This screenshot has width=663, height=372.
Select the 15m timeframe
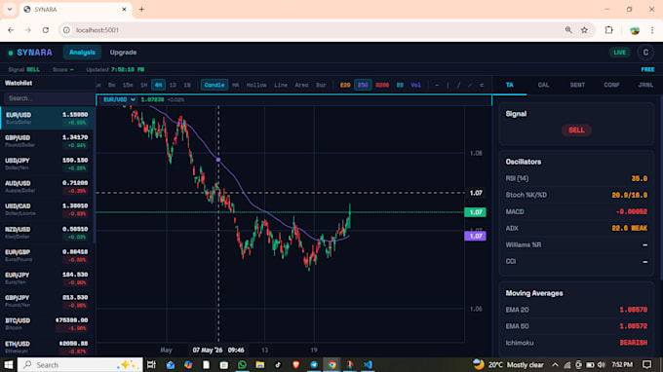(x=128, y=85)
